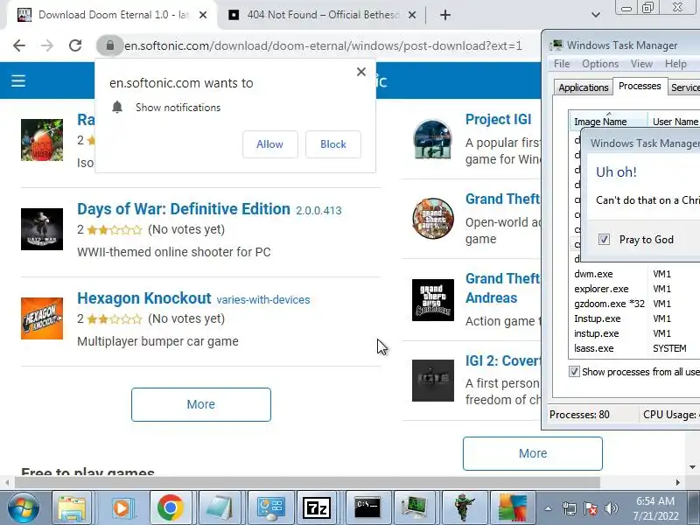Click the red ball game thumbnail
Screen dimensions: 700x525
[x=42, y=140]
